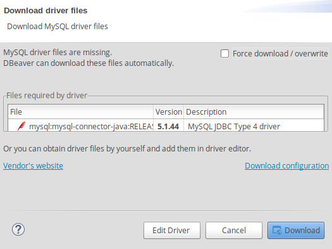332x249 pixels.
Task: Enable the Force download / overwrite checkbox
Action: click(x=224, y=53)
